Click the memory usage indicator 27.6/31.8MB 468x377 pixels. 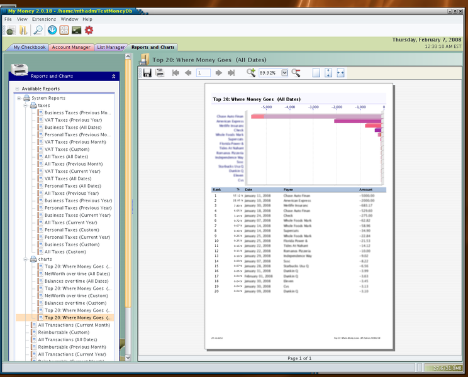445,368
